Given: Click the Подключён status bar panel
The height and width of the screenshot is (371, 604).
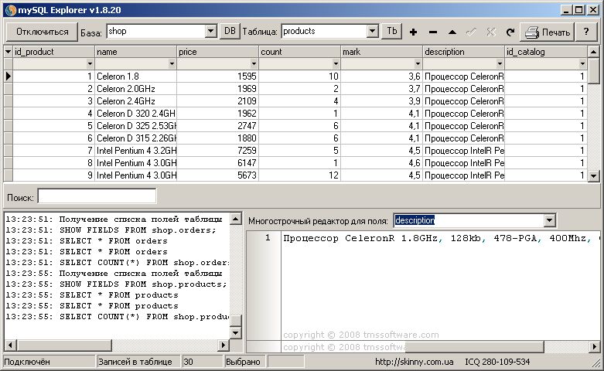Looking at the screenshot, I should pos(48,362).
